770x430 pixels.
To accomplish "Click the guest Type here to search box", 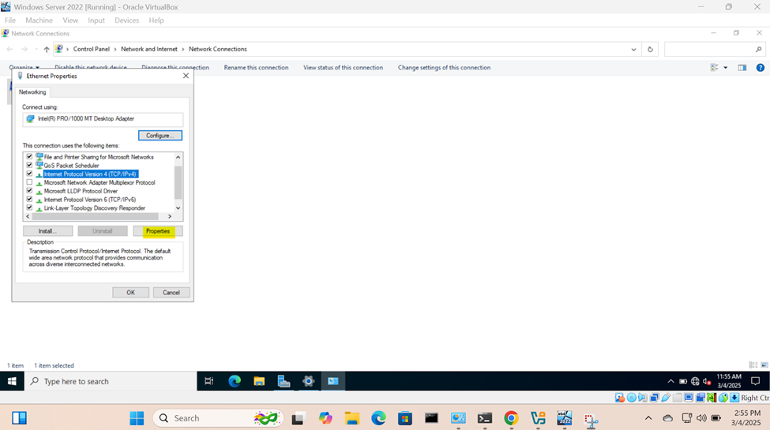I will pos(111,381).
